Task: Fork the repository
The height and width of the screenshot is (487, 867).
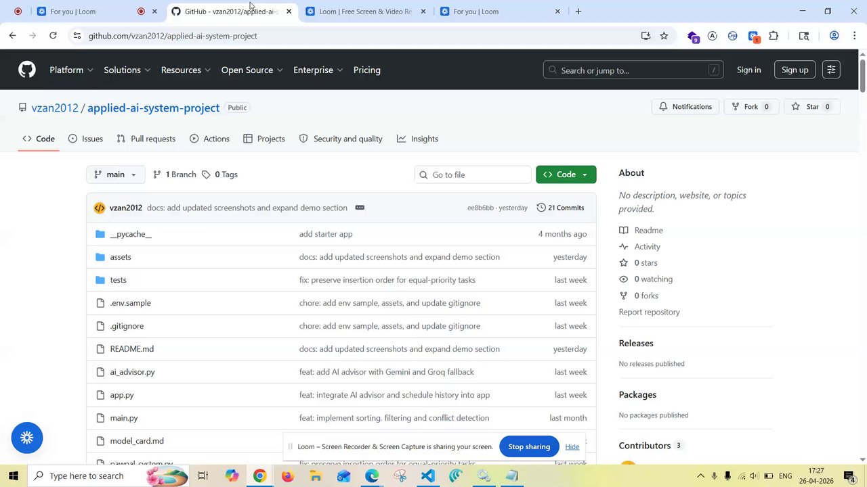Action: [750, 107]
